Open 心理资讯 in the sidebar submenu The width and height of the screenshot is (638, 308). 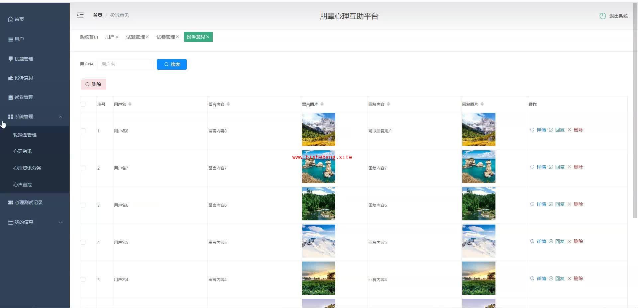point(23,151)
